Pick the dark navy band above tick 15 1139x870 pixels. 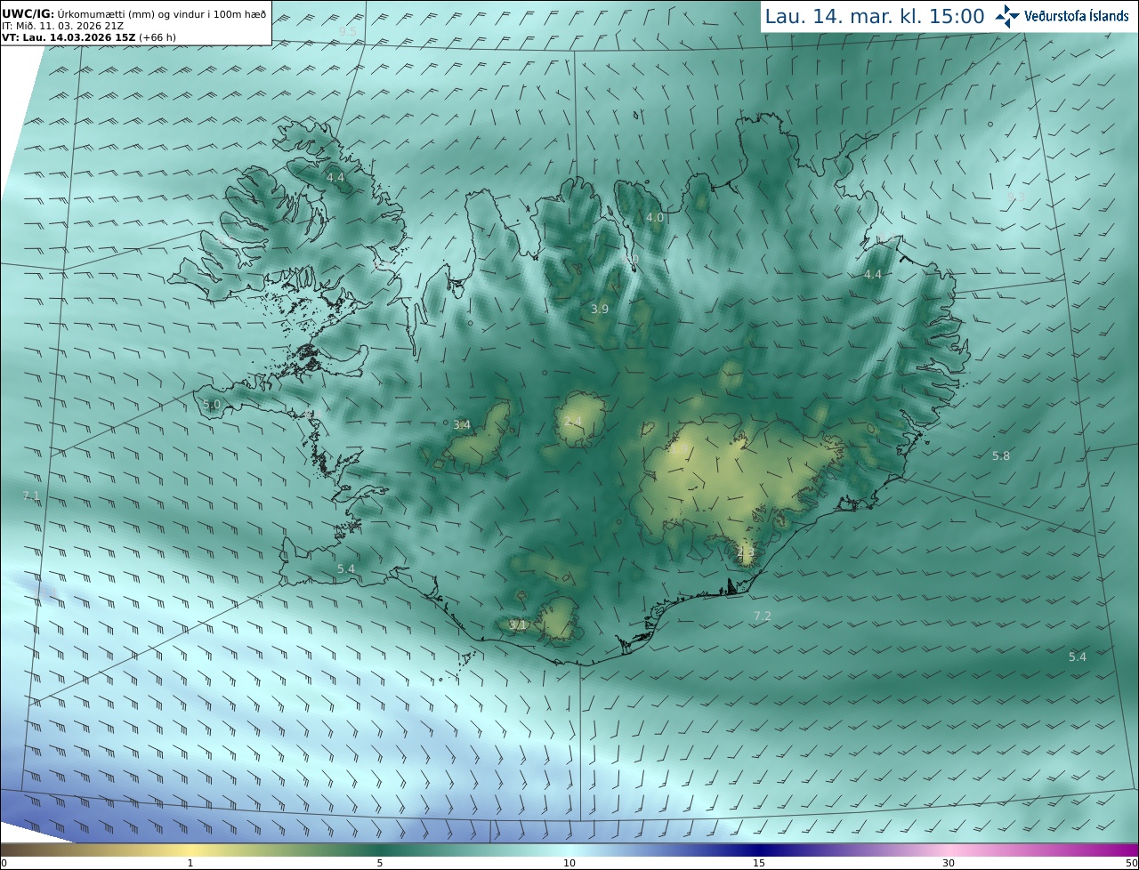tap(759, 850)
